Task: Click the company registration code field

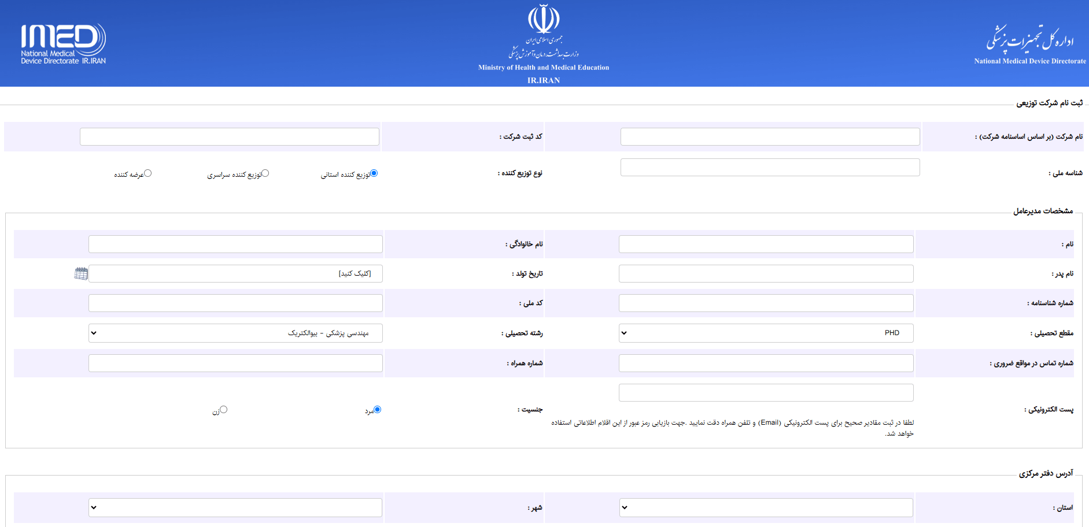Action: (x=230, y=137)
